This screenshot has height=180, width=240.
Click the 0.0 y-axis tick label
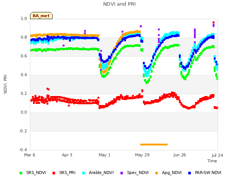point(24,112)
